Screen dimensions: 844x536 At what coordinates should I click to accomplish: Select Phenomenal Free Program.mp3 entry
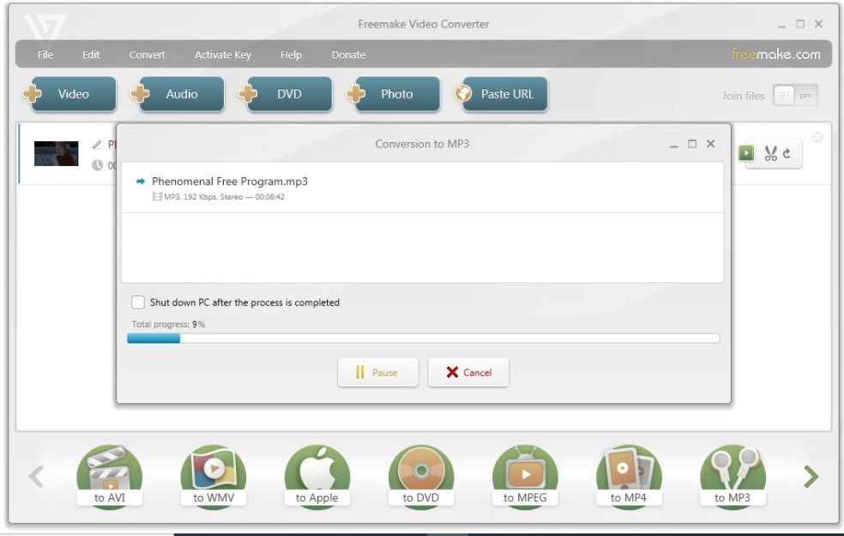(x=229, y=182)
